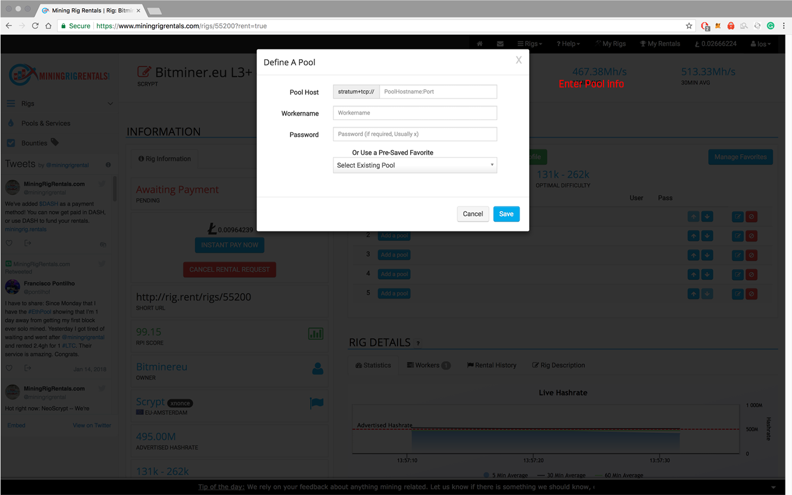The image size is (792, 495).
Task: Click the INSTANT PAY NOW button
Action: tap(230, 245)
